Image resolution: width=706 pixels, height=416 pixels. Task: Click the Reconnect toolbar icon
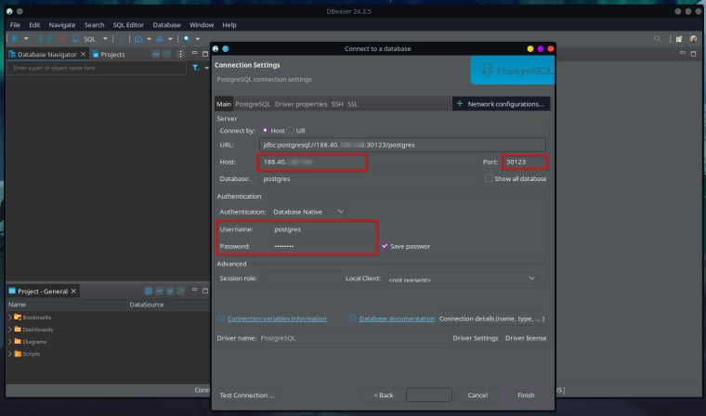[50, 39]
